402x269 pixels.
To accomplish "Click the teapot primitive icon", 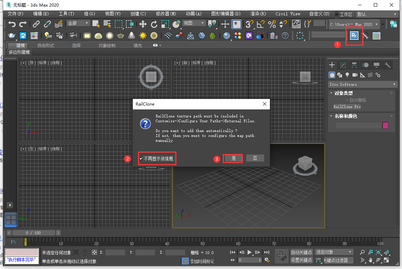I will point(12,36).
